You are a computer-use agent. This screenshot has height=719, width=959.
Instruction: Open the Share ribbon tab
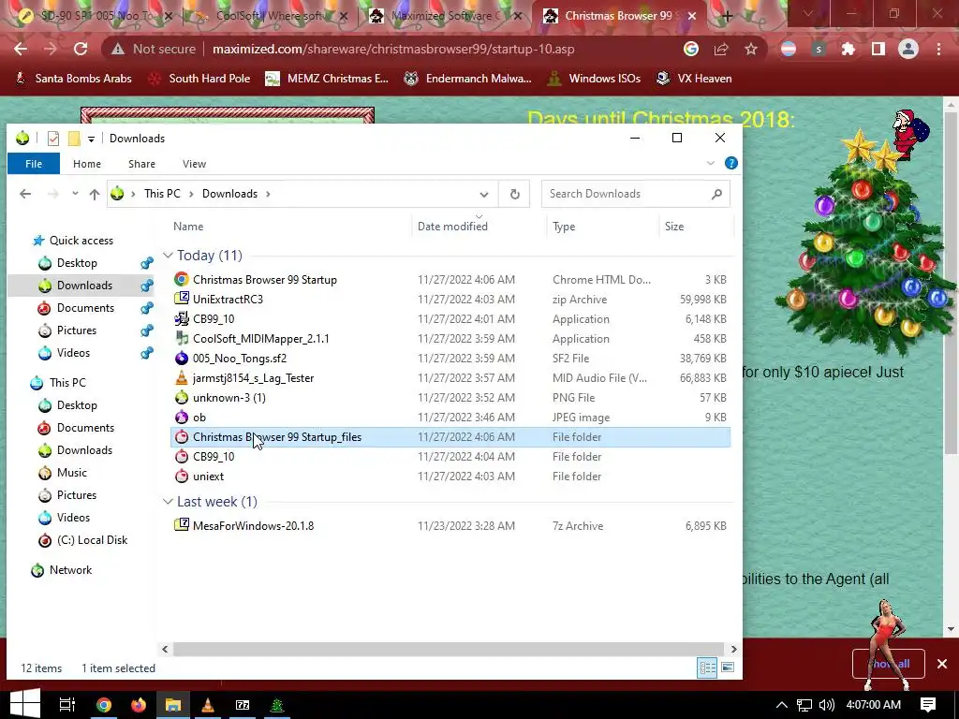142,164
